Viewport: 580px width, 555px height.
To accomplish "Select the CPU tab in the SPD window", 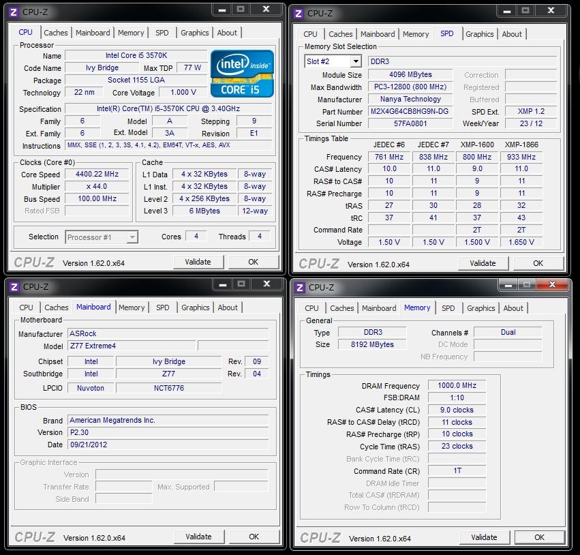I will click(x=310, y=34).
